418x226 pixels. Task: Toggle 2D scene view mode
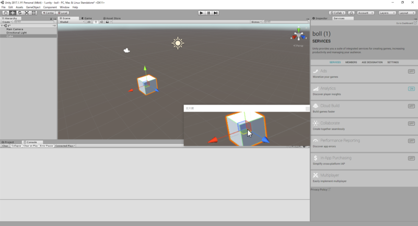[x=89, y=22]
